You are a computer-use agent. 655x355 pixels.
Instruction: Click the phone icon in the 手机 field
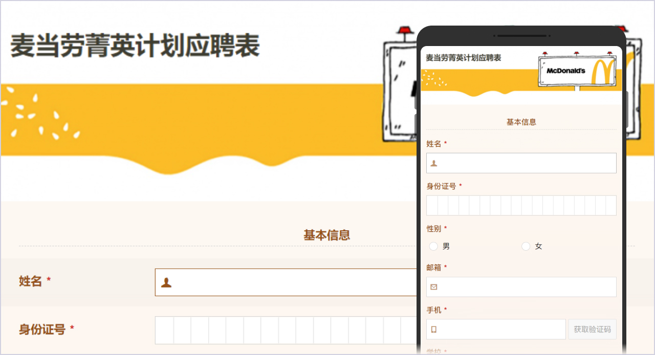pyautogui.click(x=433, y=329)
